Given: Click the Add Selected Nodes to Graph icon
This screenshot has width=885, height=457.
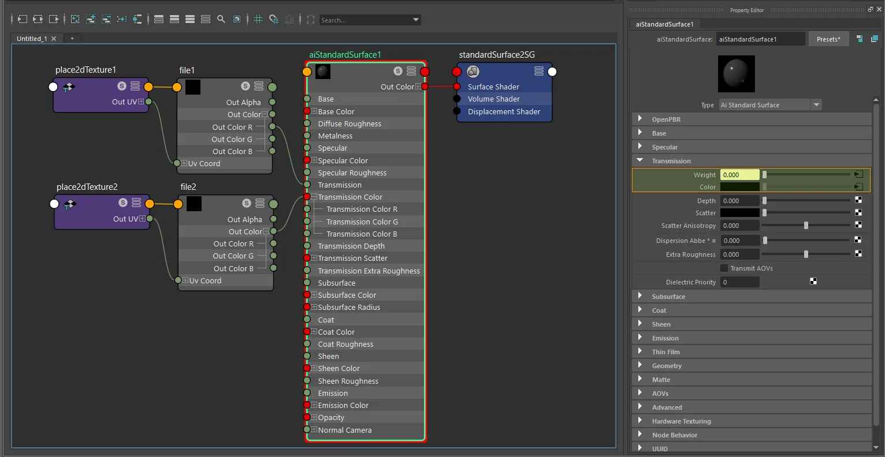Looking at the screenshot, I should [91, 19].
